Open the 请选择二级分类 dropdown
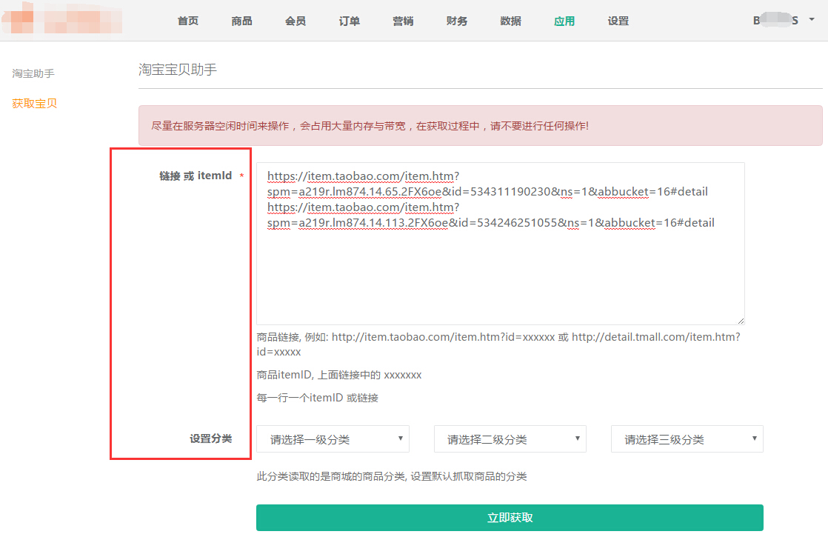This screenshot has width=828, height=537. pos(510,439)
